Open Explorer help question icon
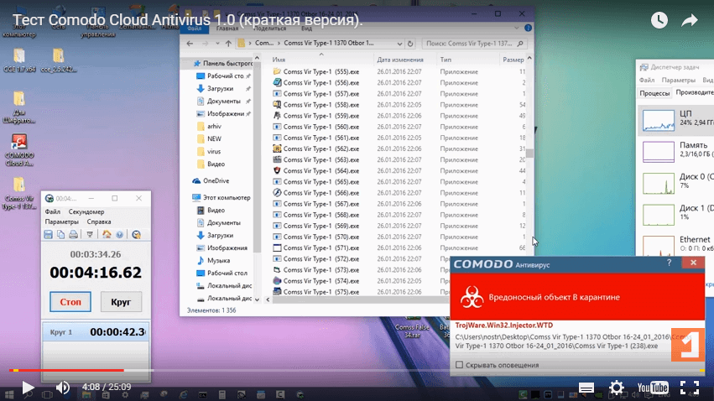Image resolution: width=714 pixels, height=401 pixels. (528, 29)
